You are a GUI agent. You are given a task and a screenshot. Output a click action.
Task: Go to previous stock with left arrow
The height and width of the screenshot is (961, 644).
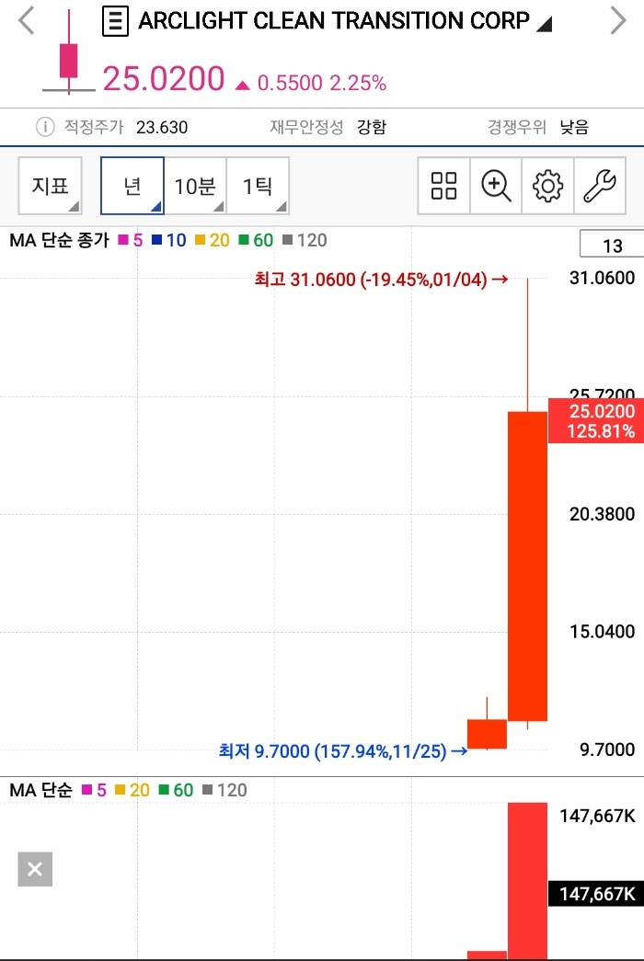[27, 21]
